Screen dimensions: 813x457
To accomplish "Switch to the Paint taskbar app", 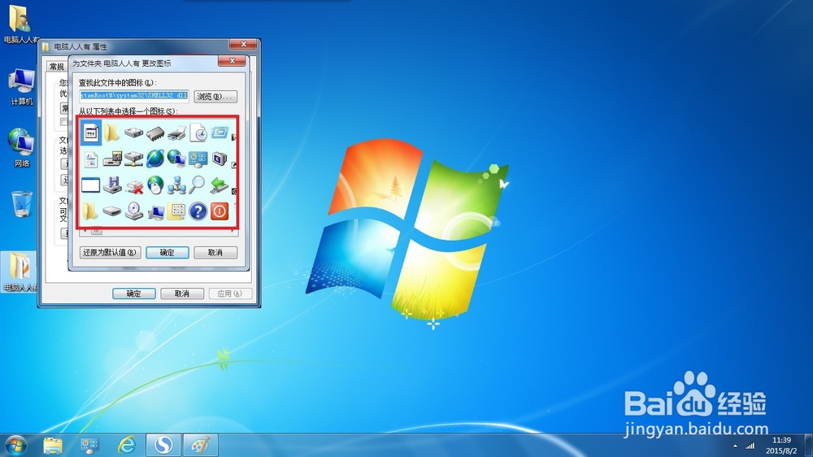I will coord(200,445).
